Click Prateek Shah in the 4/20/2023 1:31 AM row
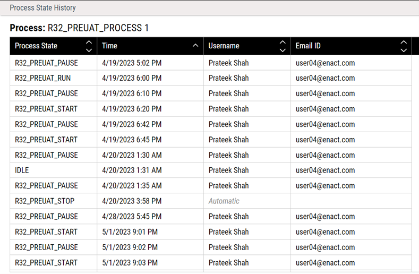419x274 pixels. tap(228, 170)
